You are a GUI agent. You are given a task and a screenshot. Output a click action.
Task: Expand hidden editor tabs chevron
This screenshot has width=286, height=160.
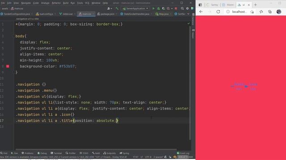click(188, 14)
